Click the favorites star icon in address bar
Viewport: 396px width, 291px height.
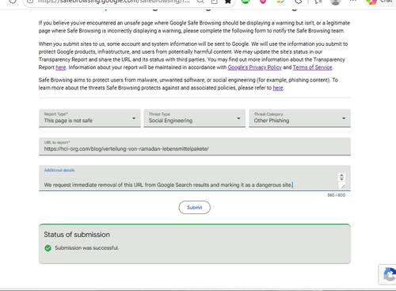(228, 2)
